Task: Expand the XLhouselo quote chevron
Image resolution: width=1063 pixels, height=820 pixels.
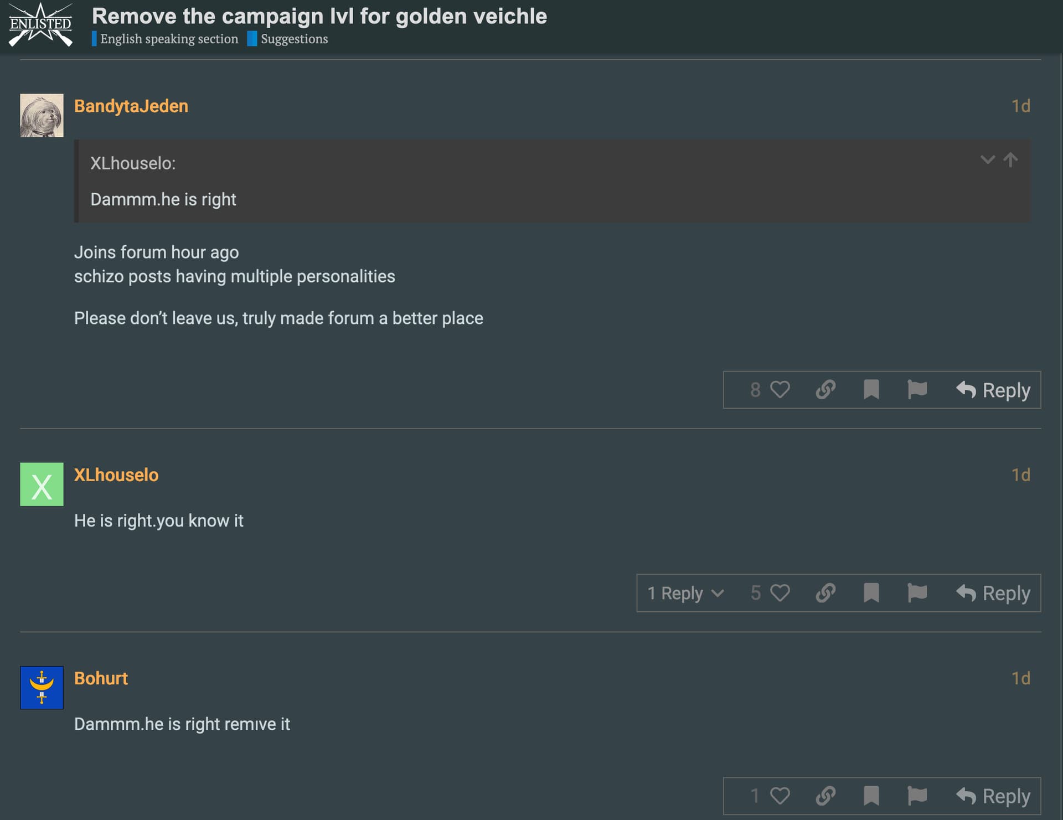Action: pyautogui.click(x=987, y=160)
